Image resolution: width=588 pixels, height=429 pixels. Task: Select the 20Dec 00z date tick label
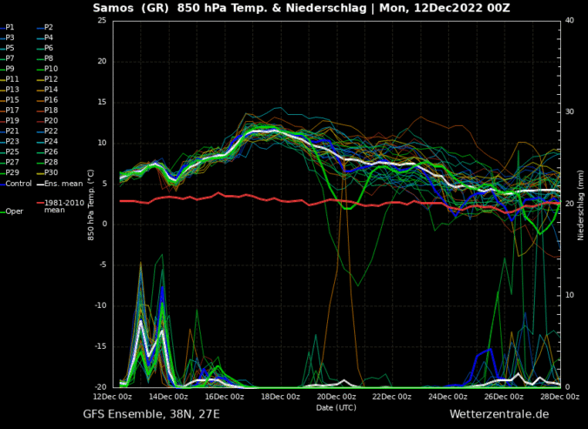(x=336, y=397)
